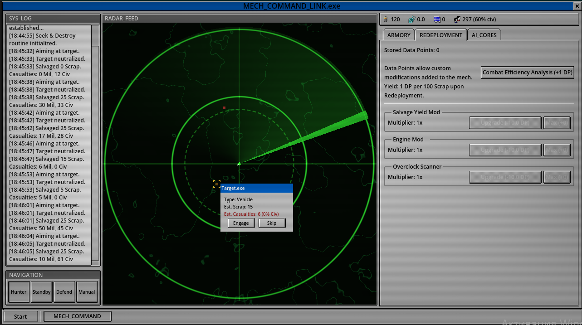Select the REDEPLOYMENT tab
This screenshot has height=325, width=582.
tap(440, 35)
